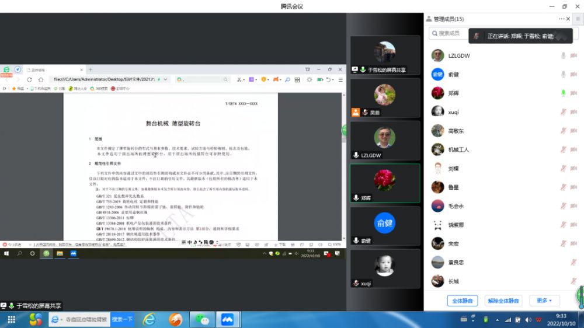584x328 pixels.
Task: Open the 网址大全 bookmark
Action: [78, 89]
